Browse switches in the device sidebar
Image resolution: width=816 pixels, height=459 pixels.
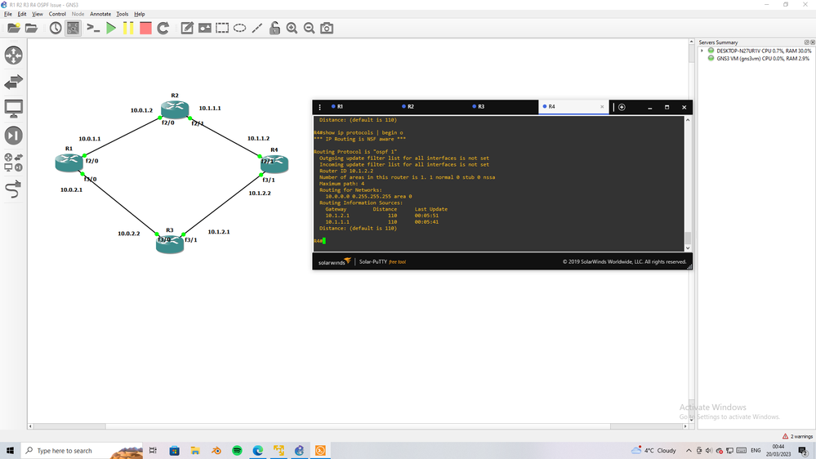(14, 82)
